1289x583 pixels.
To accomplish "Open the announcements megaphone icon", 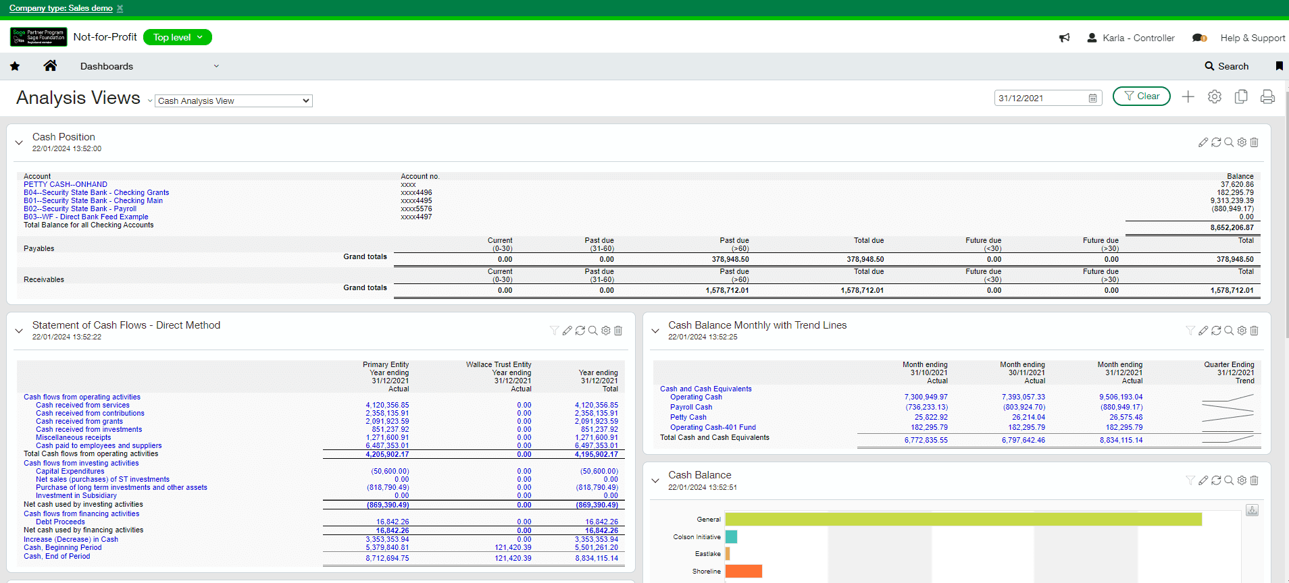I will pyautogui.click(x=1065, y=38).
